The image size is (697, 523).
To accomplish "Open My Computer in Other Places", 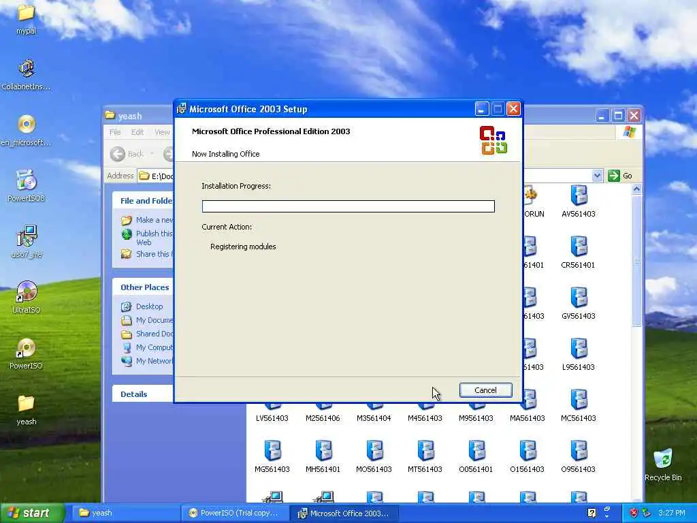I will click(148, 347).
